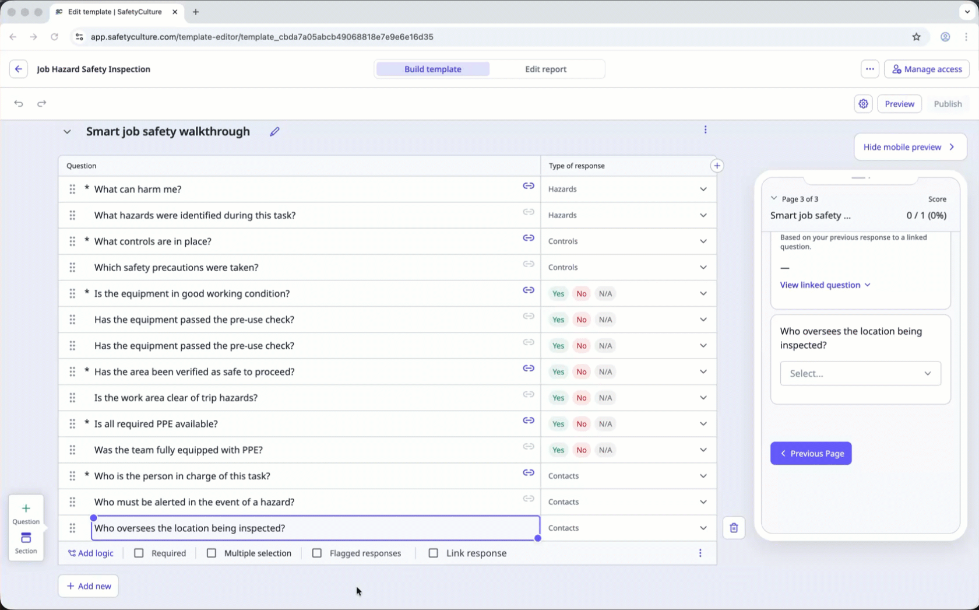Select the 'Edit template | SafetyCulture' browser tab

(x=117, y=12)
